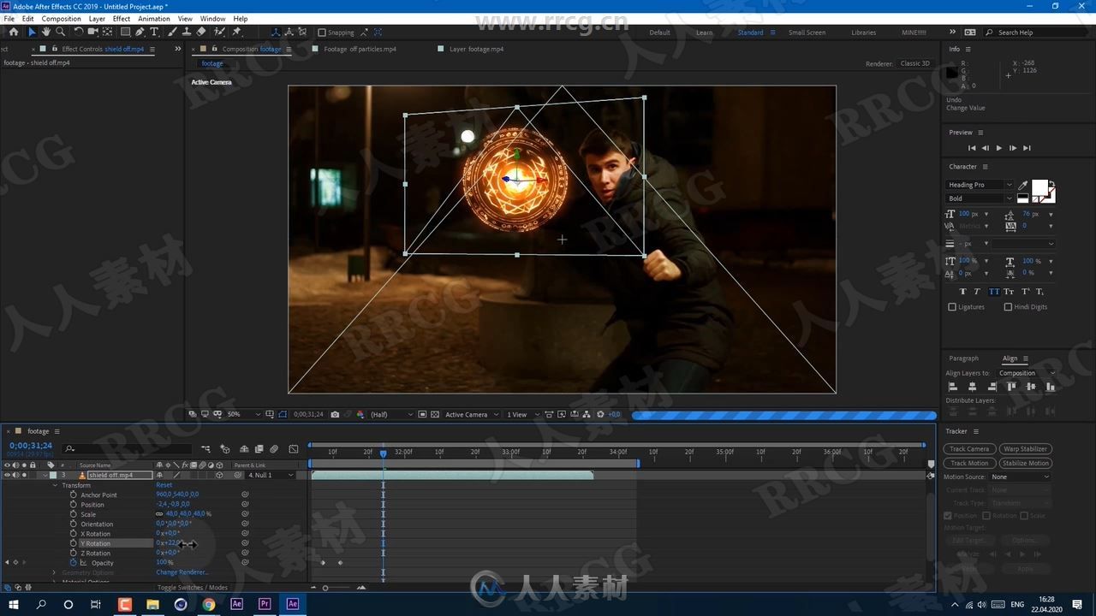The height and width of the screenshot is (616, 1096).
Task: Open the Composition menu
Action: [62, 18]
